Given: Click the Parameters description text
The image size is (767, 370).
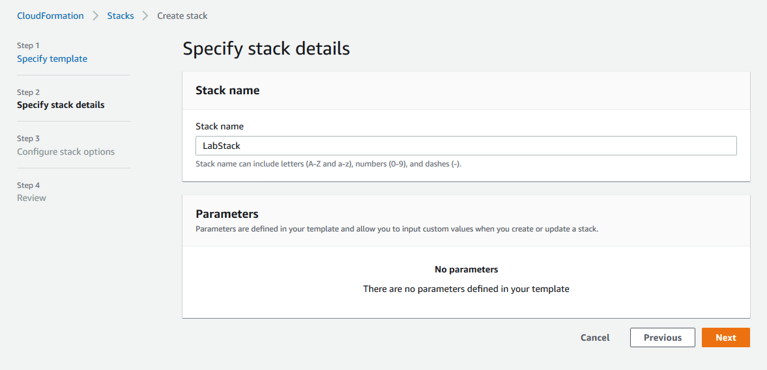Looking at the screenshot, I should coord(397,228).
